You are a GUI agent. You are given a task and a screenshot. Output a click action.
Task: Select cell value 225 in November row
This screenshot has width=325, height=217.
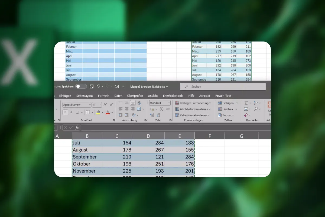[x=117, y=171]
